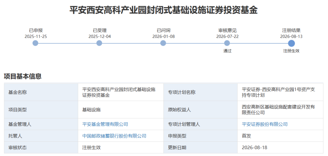Click the 已受理 timeline node circle

coord(99,43)
